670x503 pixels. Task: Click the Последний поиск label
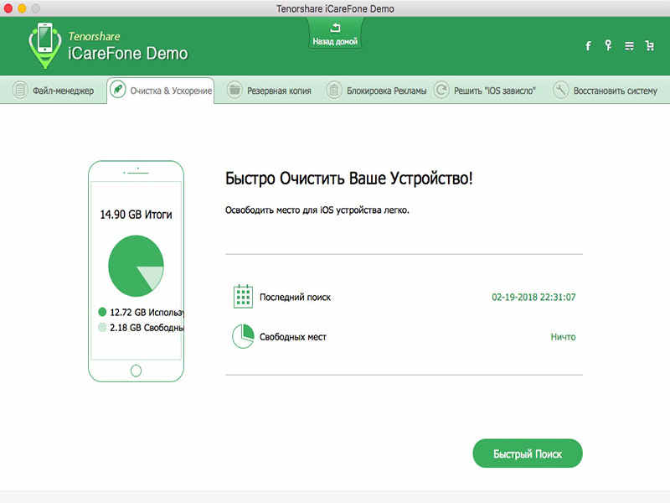(296, 298)
